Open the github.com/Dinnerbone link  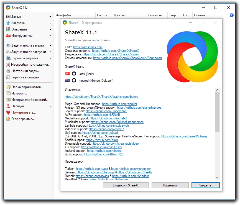click(106, 111)
